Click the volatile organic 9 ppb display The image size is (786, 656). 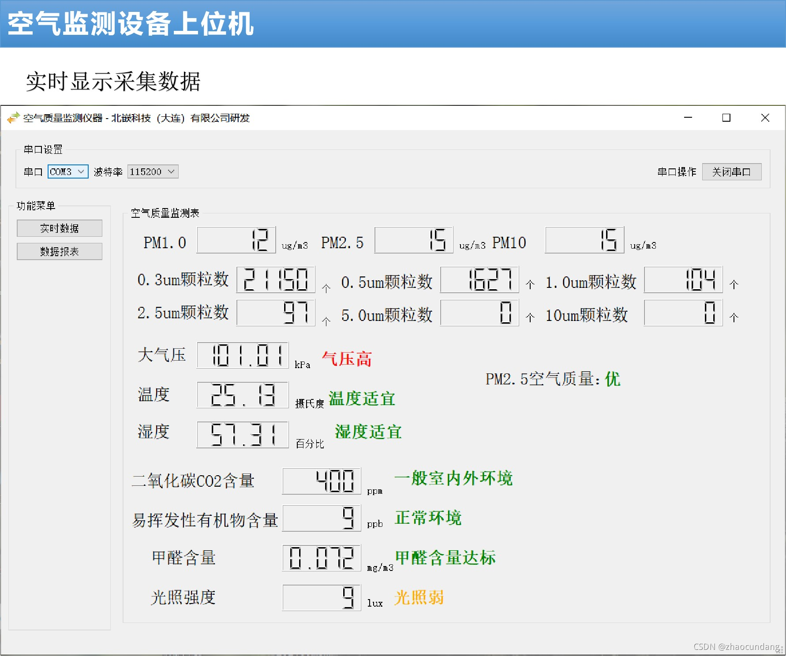coord(322,518)
